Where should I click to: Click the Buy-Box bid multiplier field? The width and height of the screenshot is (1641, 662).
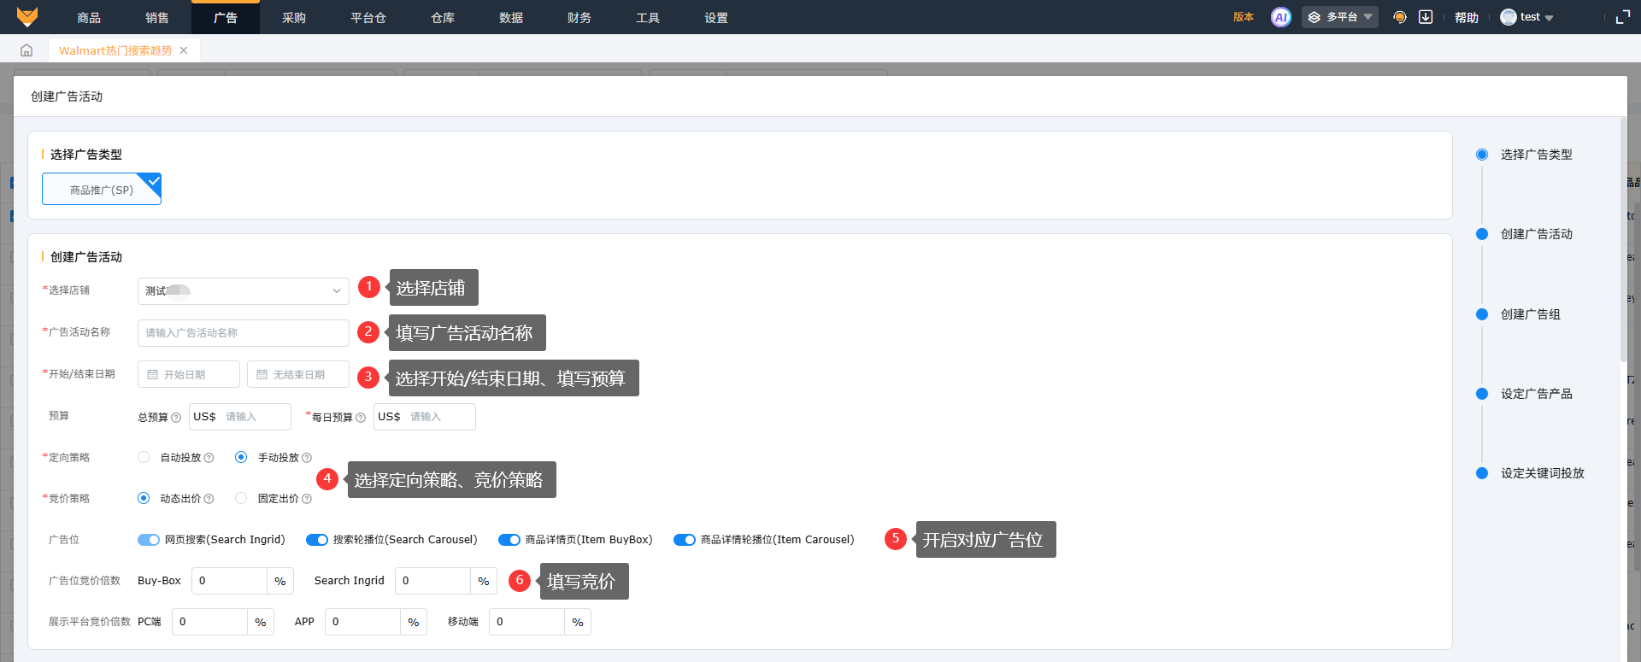pos(230,581)
